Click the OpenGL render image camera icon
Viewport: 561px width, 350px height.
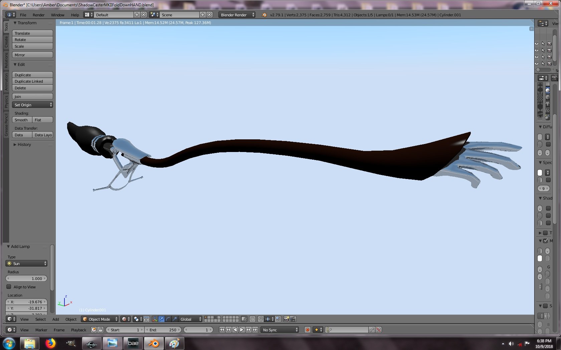[286, 319]
